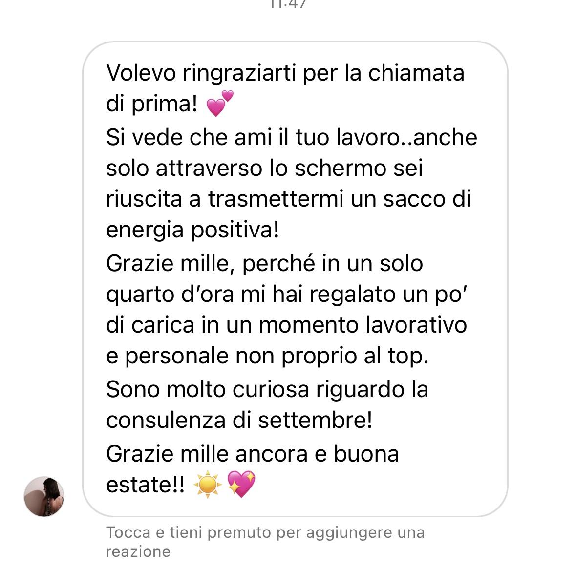Click the 11:47 timestamp
The height and width of the screenshot is (572, 576).
288,4
